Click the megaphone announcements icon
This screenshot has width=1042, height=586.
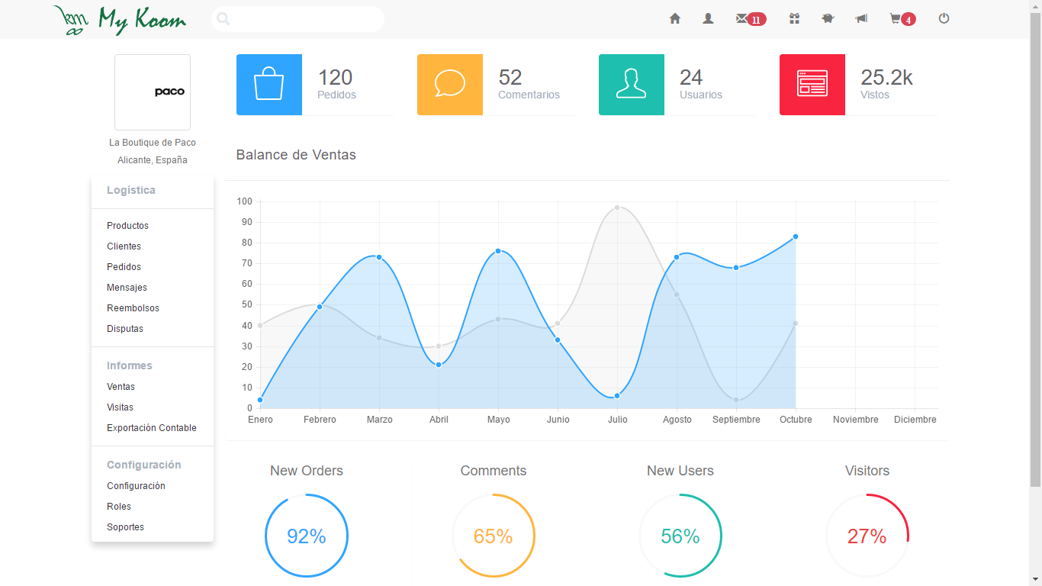tap(861, 19)
